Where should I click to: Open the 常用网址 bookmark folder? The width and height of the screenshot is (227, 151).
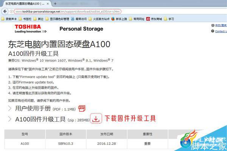[137, 19]
